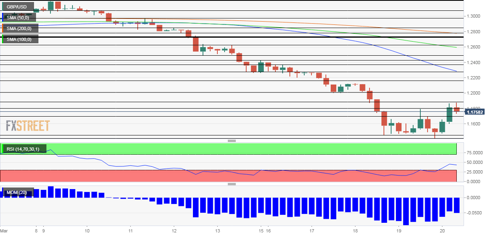Click the current price tag 1.17582

475,113
